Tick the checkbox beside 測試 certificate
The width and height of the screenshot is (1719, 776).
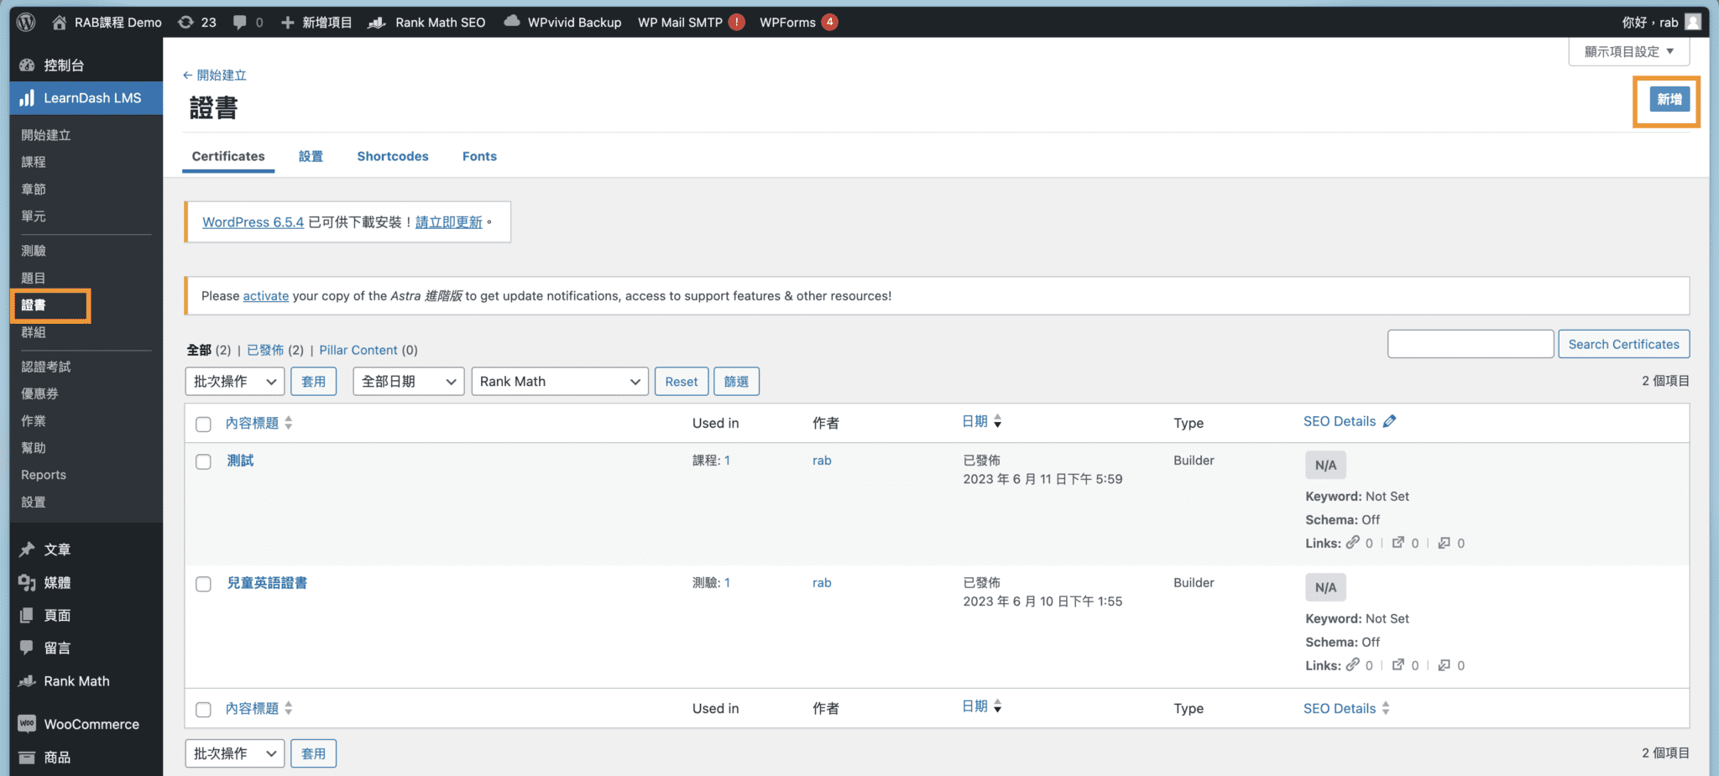click(203, 461)
